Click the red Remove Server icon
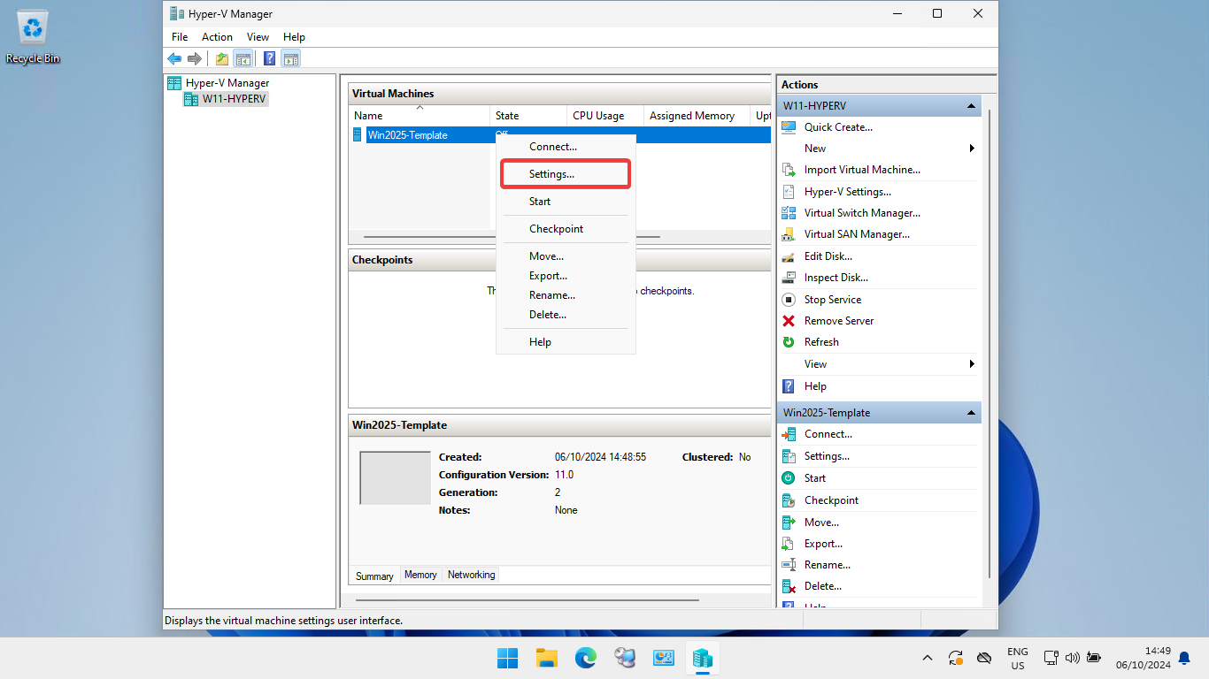This screenshot has height=679, width=1209. click(x=789, y=321)
